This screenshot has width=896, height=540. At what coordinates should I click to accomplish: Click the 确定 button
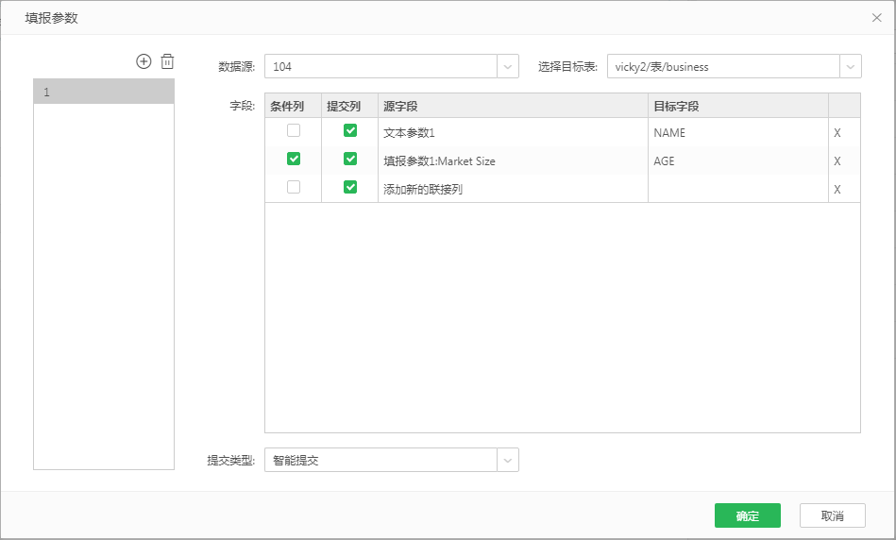pos(747,515)
